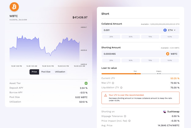Click the WBTC token icon in shorting field
This screenshot has height=128, width=191.
167,54
